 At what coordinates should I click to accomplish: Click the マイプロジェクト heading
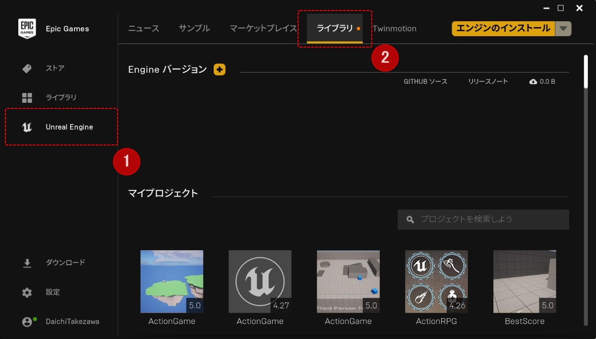click(x=163, y=193)
